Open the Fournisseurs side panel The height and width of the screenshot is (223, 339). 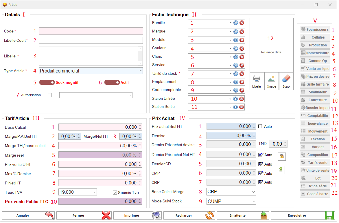[315, 29]
